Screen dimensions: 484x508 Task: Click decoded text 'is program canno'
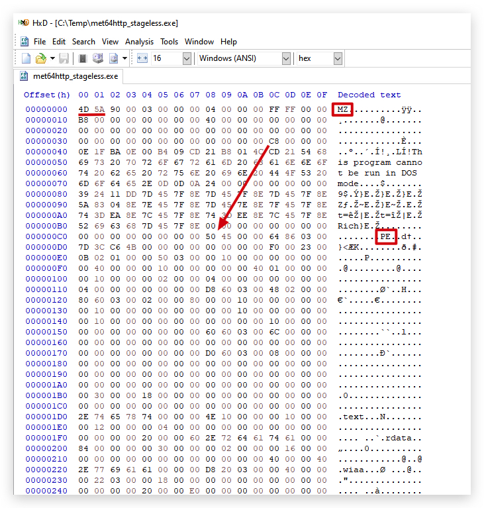(379, 163)
